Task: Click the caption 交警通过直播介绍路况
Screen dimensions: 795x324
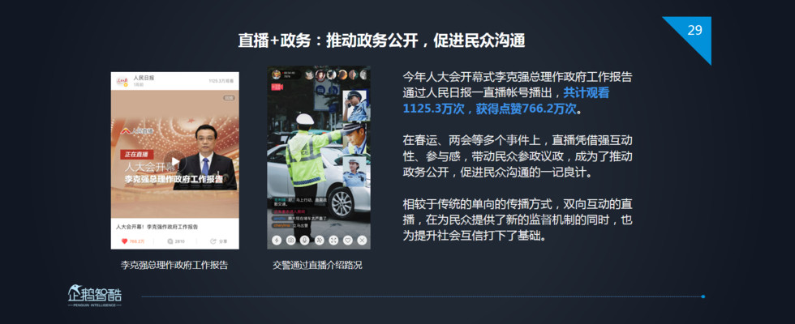Action: 317,265
